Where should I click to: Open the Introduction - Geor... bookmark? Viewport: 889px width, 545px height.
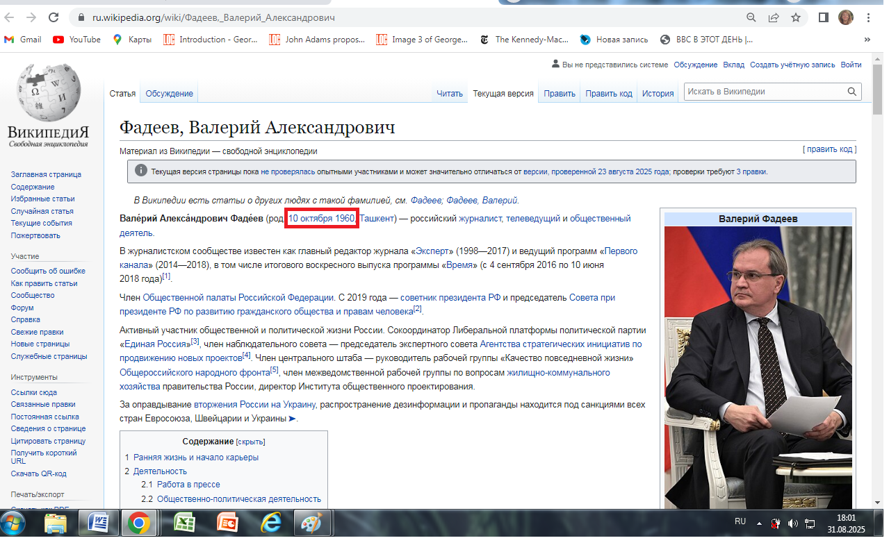[211, 40]
